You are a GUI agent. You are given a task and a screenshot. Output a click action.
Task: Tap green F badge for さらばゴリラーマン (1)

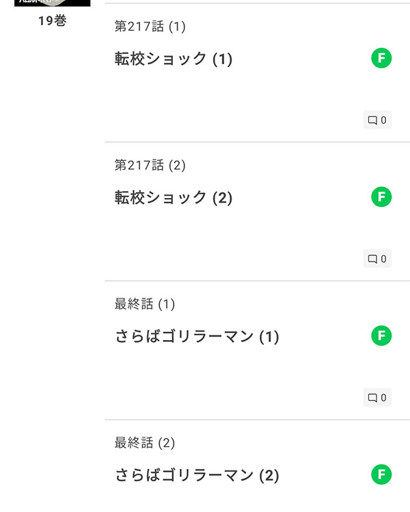click(x=381, y=336)
